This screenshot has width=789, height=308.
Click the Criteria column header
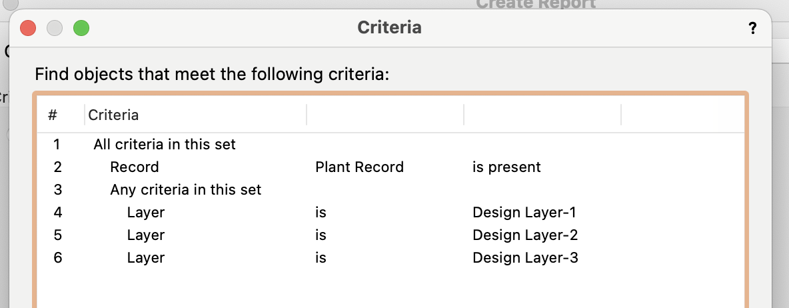(x=113, y=115)
